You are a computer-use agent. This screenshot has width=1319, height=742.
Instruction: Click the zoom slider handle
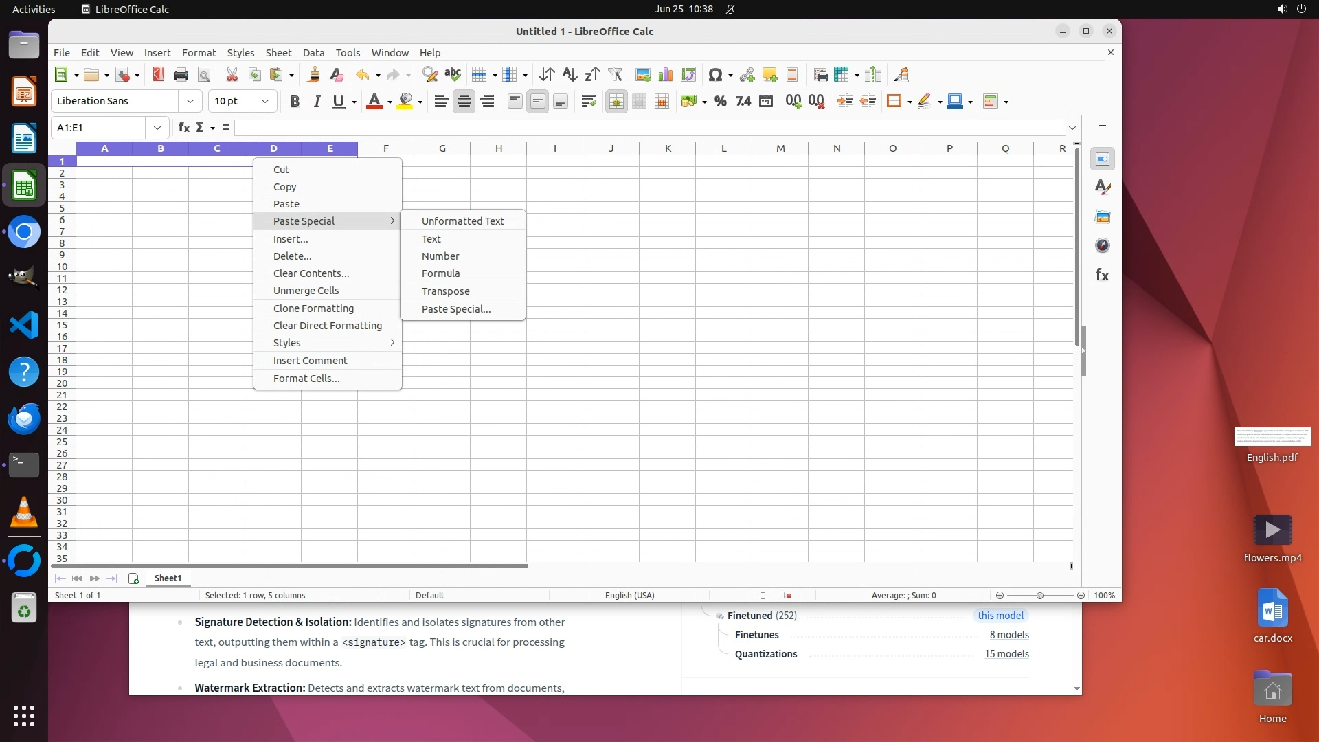coord(1040,596)
